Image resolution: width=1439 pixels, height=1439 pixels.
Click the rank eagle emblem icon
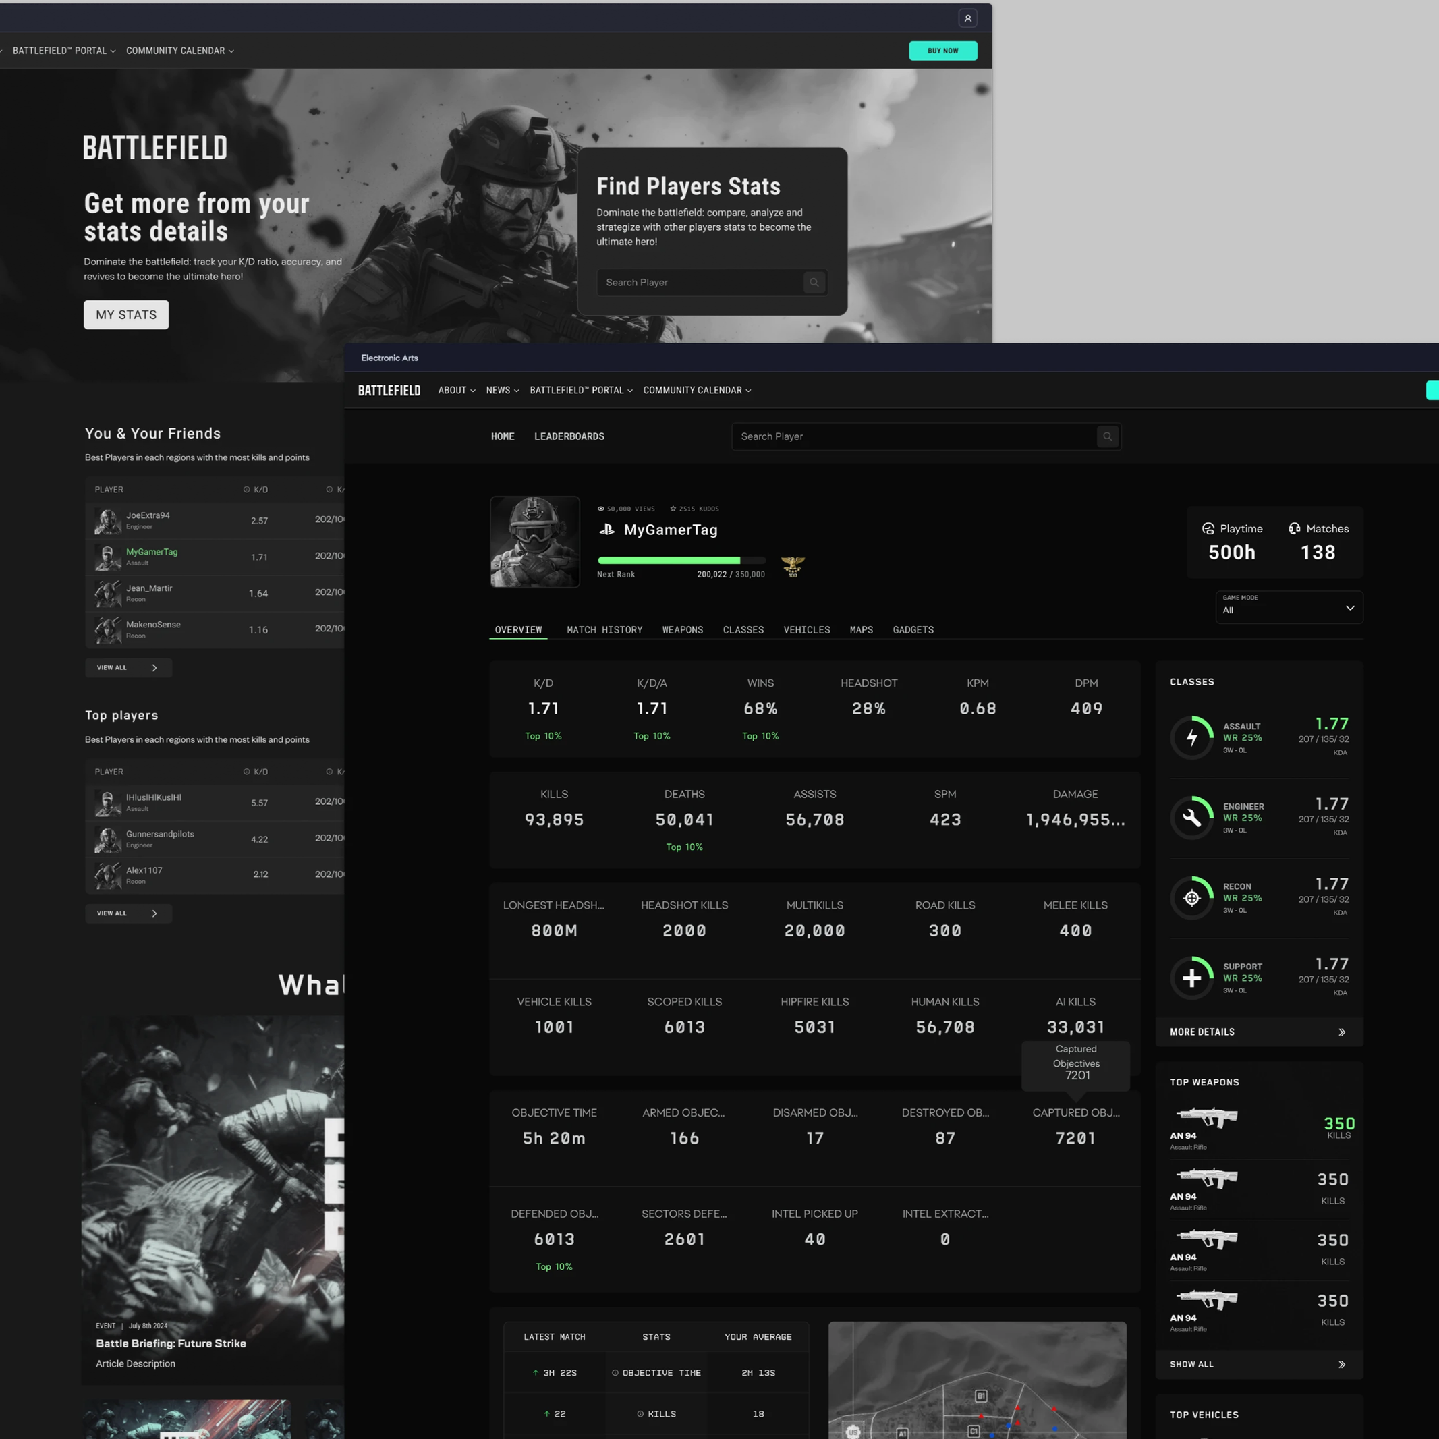(x=793, y=566)
